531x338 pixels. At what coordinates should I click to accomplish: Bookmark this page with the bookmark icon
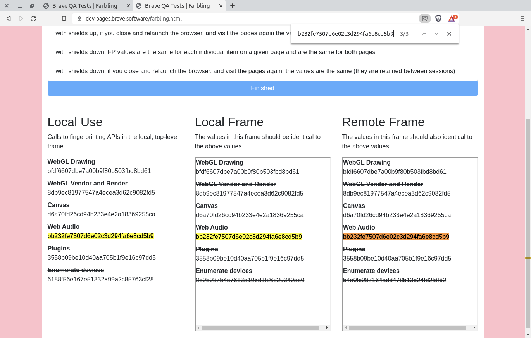click(x=64, y=19)
